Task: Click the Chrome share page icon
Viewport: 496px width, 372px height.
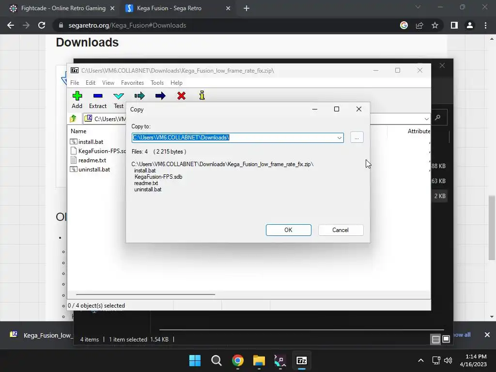Action: pos(419,25)
